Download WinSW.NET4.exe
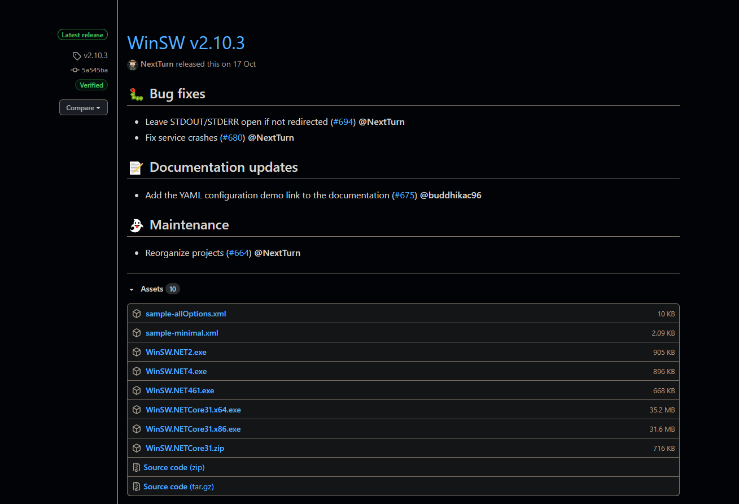 [x=176, y=371]
